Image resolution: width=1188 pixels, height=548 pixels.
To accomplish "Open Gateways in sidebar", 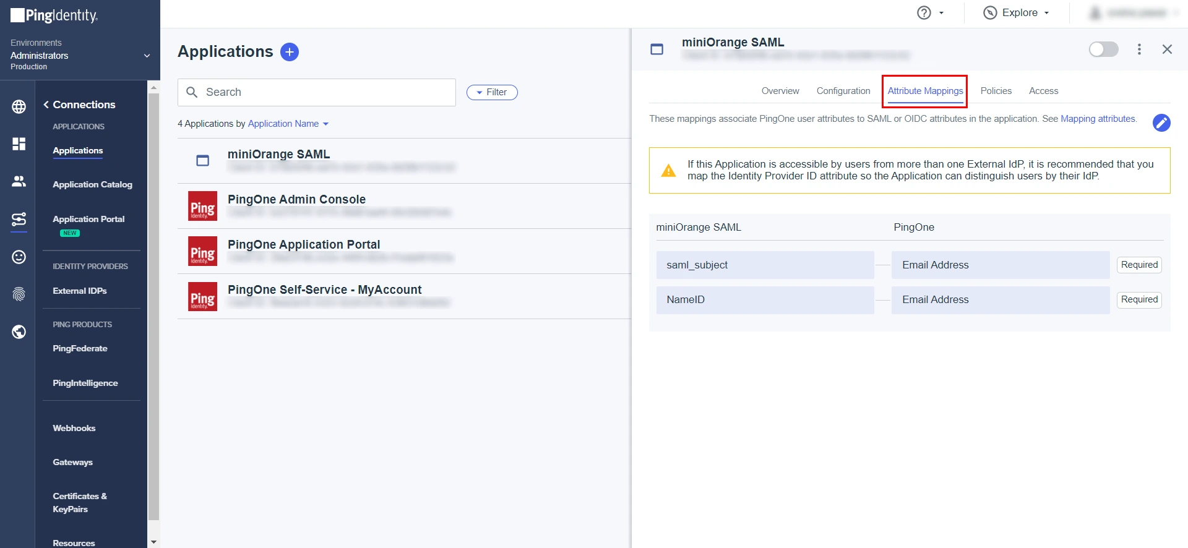I will tap(73, 463).
